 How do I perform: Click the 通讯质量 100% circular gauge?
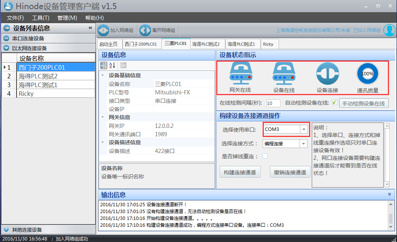(x=367, y=74)
